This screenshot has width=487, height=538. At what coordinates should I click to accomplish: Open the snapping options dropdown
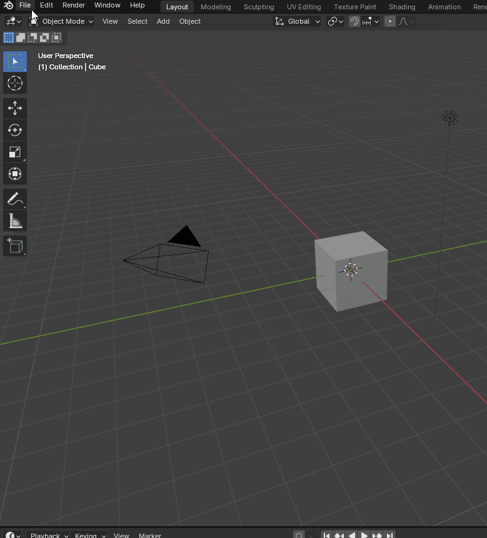(x=370, y=21)
